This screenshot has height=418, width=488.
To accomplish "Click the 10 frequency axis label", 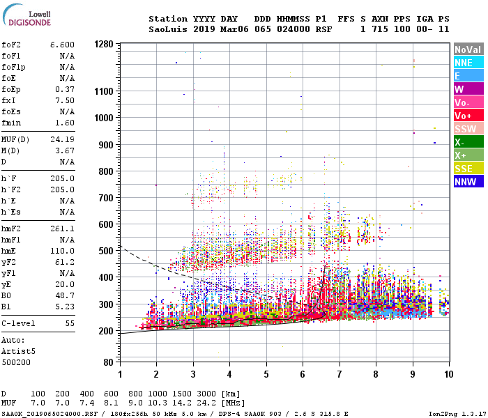I will [x=448, y=374].
